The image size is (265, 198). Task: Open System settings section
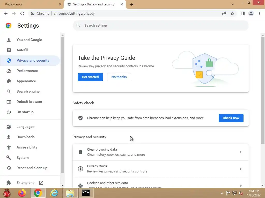tap(30, 158)
